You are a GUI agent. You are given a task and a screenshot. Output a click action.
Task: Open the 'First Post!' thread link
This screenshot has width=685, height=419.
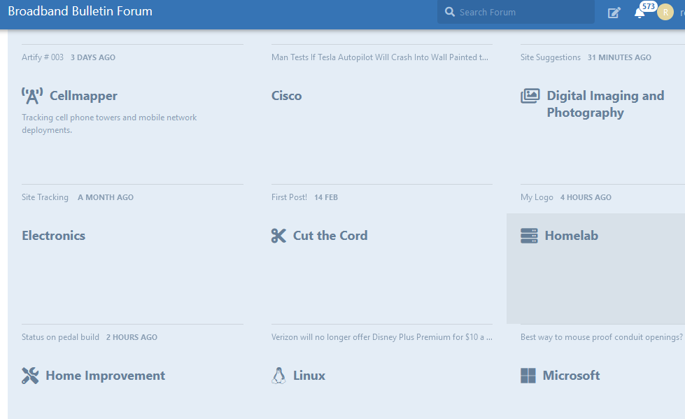(289, 197)
